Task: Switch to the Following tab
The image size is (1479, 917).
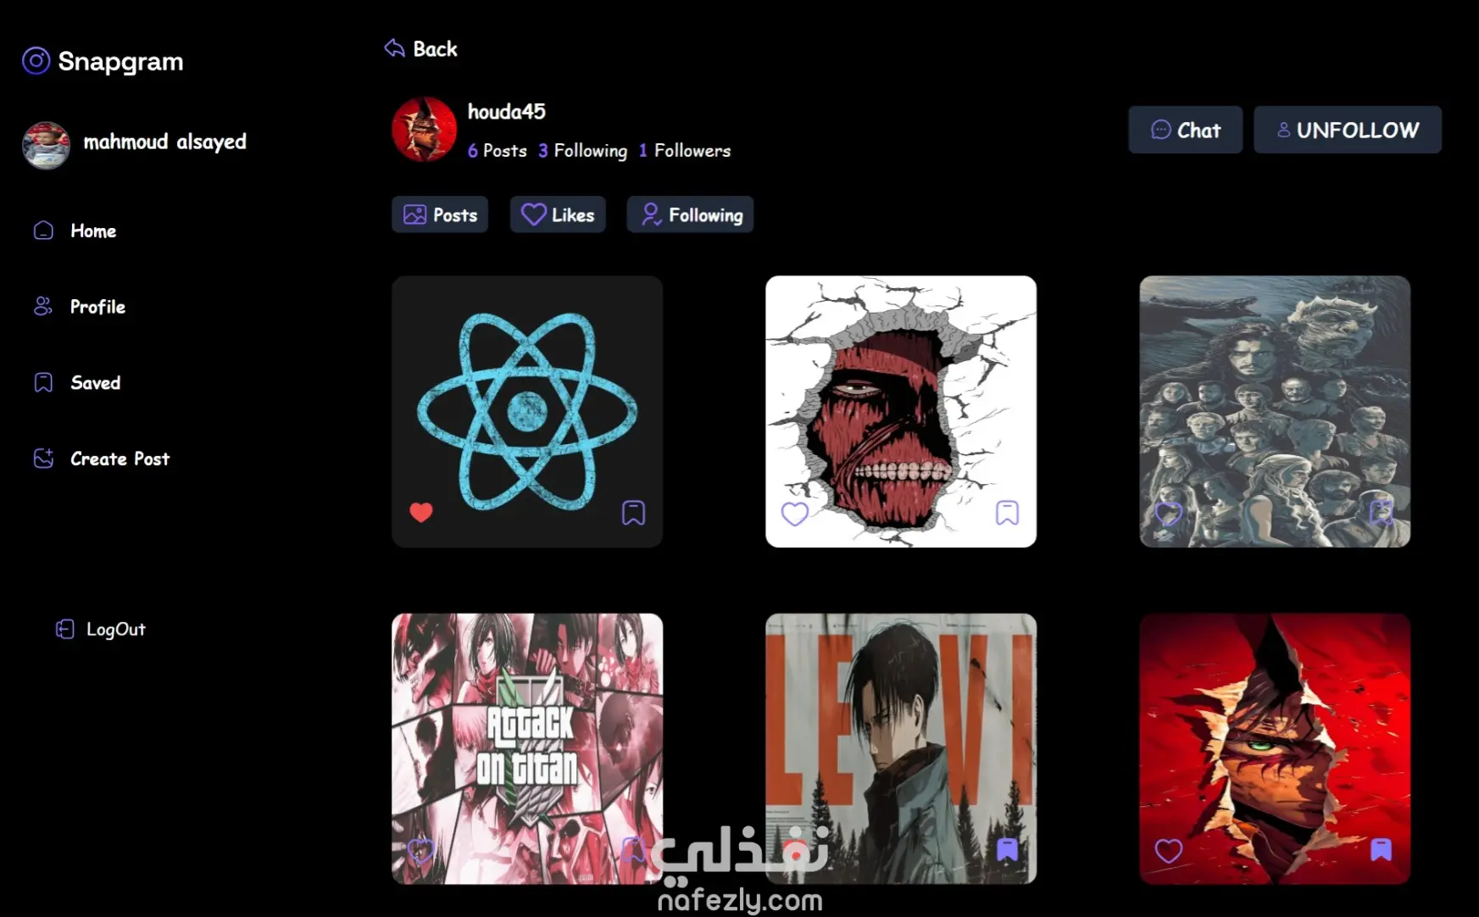Action: click(x=690, y=214)
